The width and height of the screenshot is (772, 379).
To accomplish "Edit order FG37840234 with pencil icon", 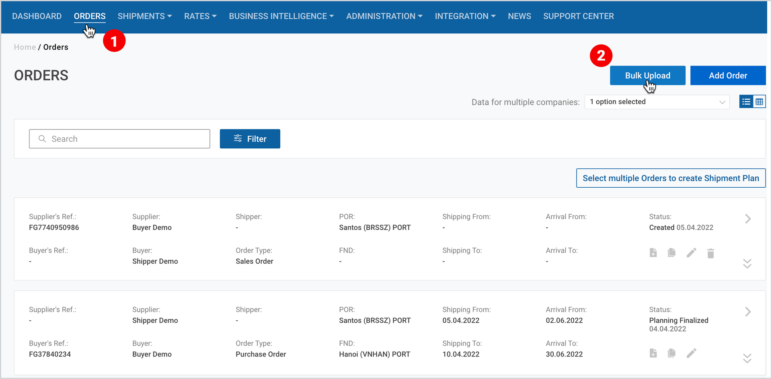I will (x=691, y=353).
